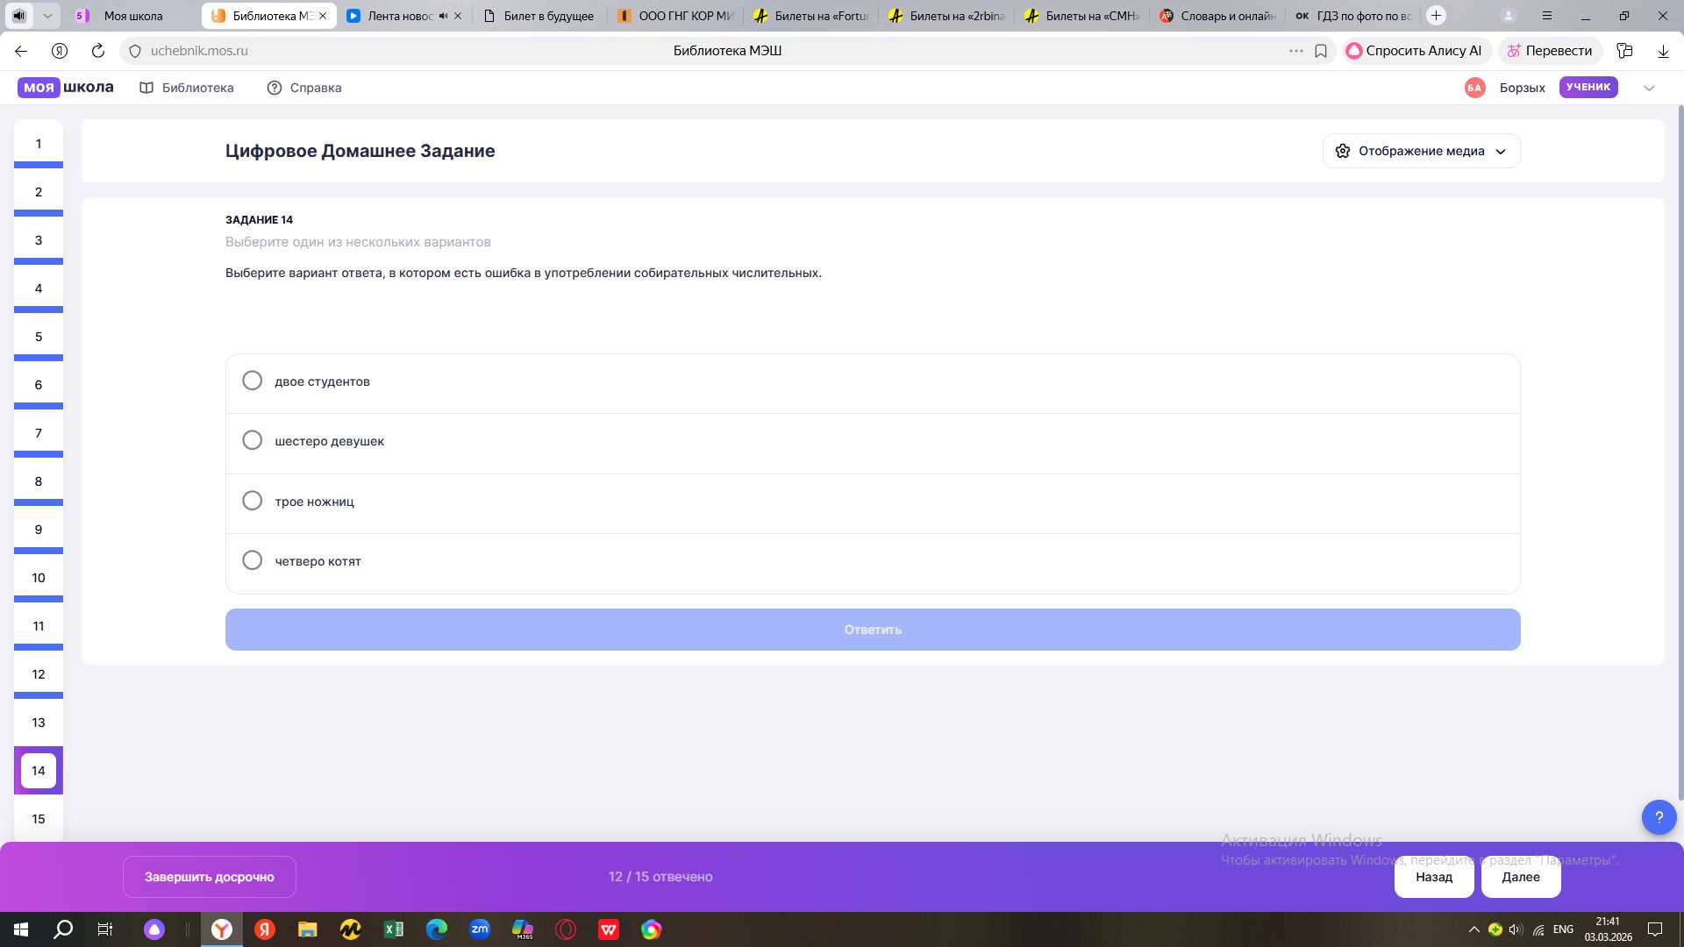The image size is (1684, 947).
Task: Jump to task 15 in the sidebar
Action: pyautogui.click(x=39, y=819)
